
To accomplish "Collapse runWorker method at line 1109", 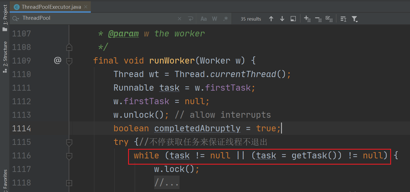I will click(69, 61).
